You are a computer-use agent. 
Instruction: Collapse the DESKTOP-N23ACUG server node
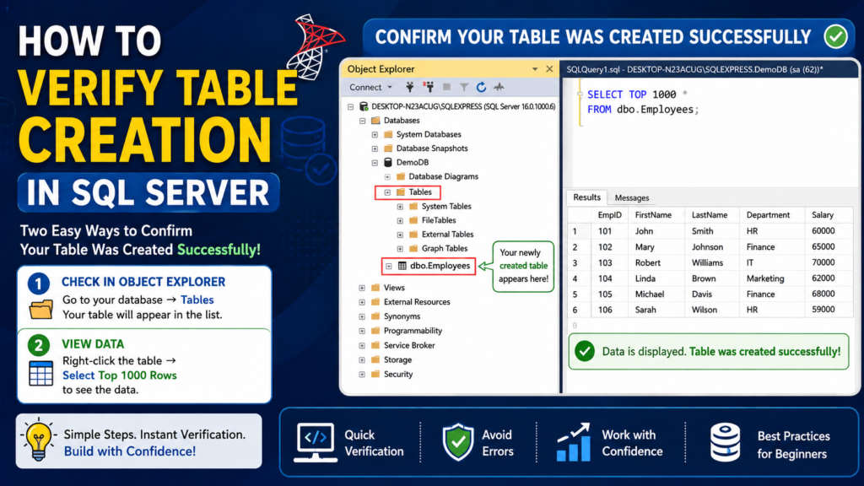350,106
